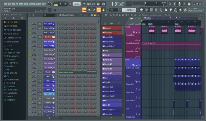The height and width of the screenshot is (121, 206).
Task: Open the VIEW menu
Action: pyautogui.click(x=26, y=4)
